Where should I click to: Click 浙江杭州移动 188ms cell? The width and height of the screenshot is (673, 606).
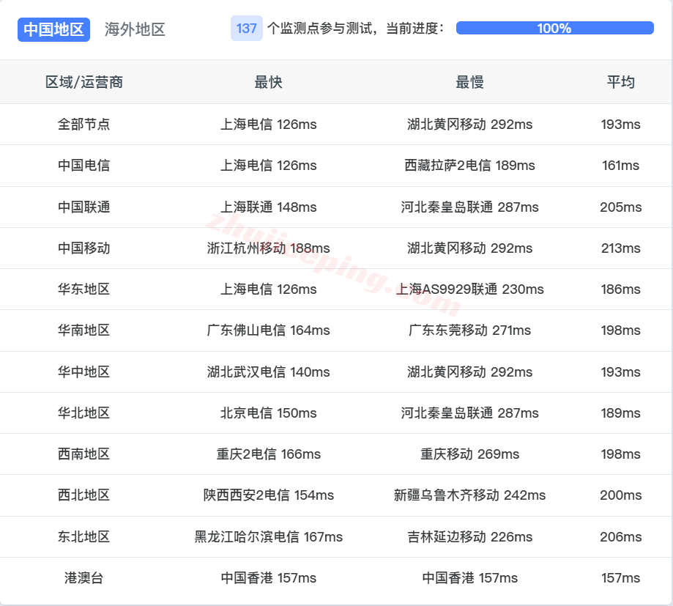pyautogui.click(x=268, y=248)
